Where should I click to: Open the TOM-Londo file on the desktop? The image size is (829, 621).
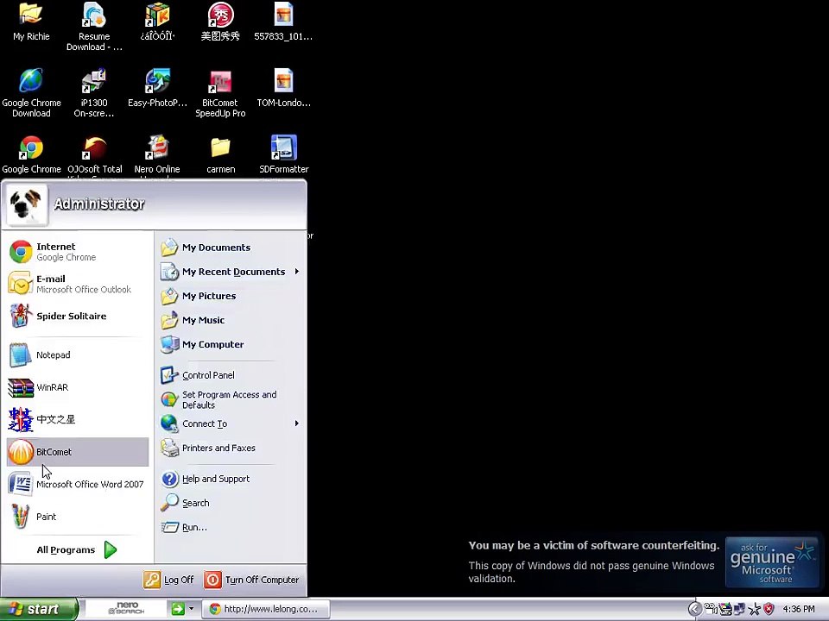283,88
